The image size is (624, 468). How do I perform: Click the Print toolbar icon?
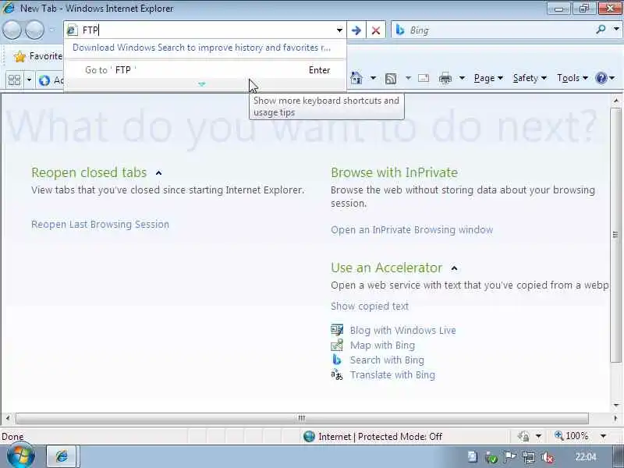445,79
